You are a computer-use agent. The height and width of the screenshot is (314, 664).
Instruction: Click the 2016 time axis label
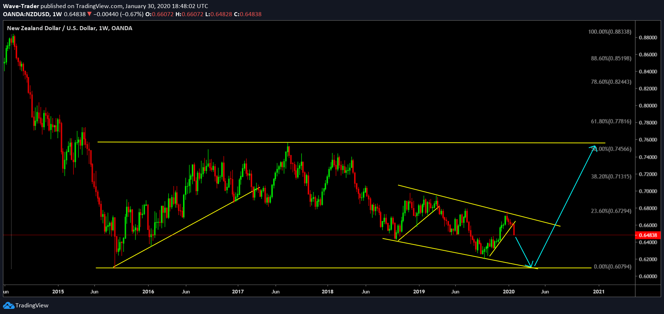coord(148,292)
